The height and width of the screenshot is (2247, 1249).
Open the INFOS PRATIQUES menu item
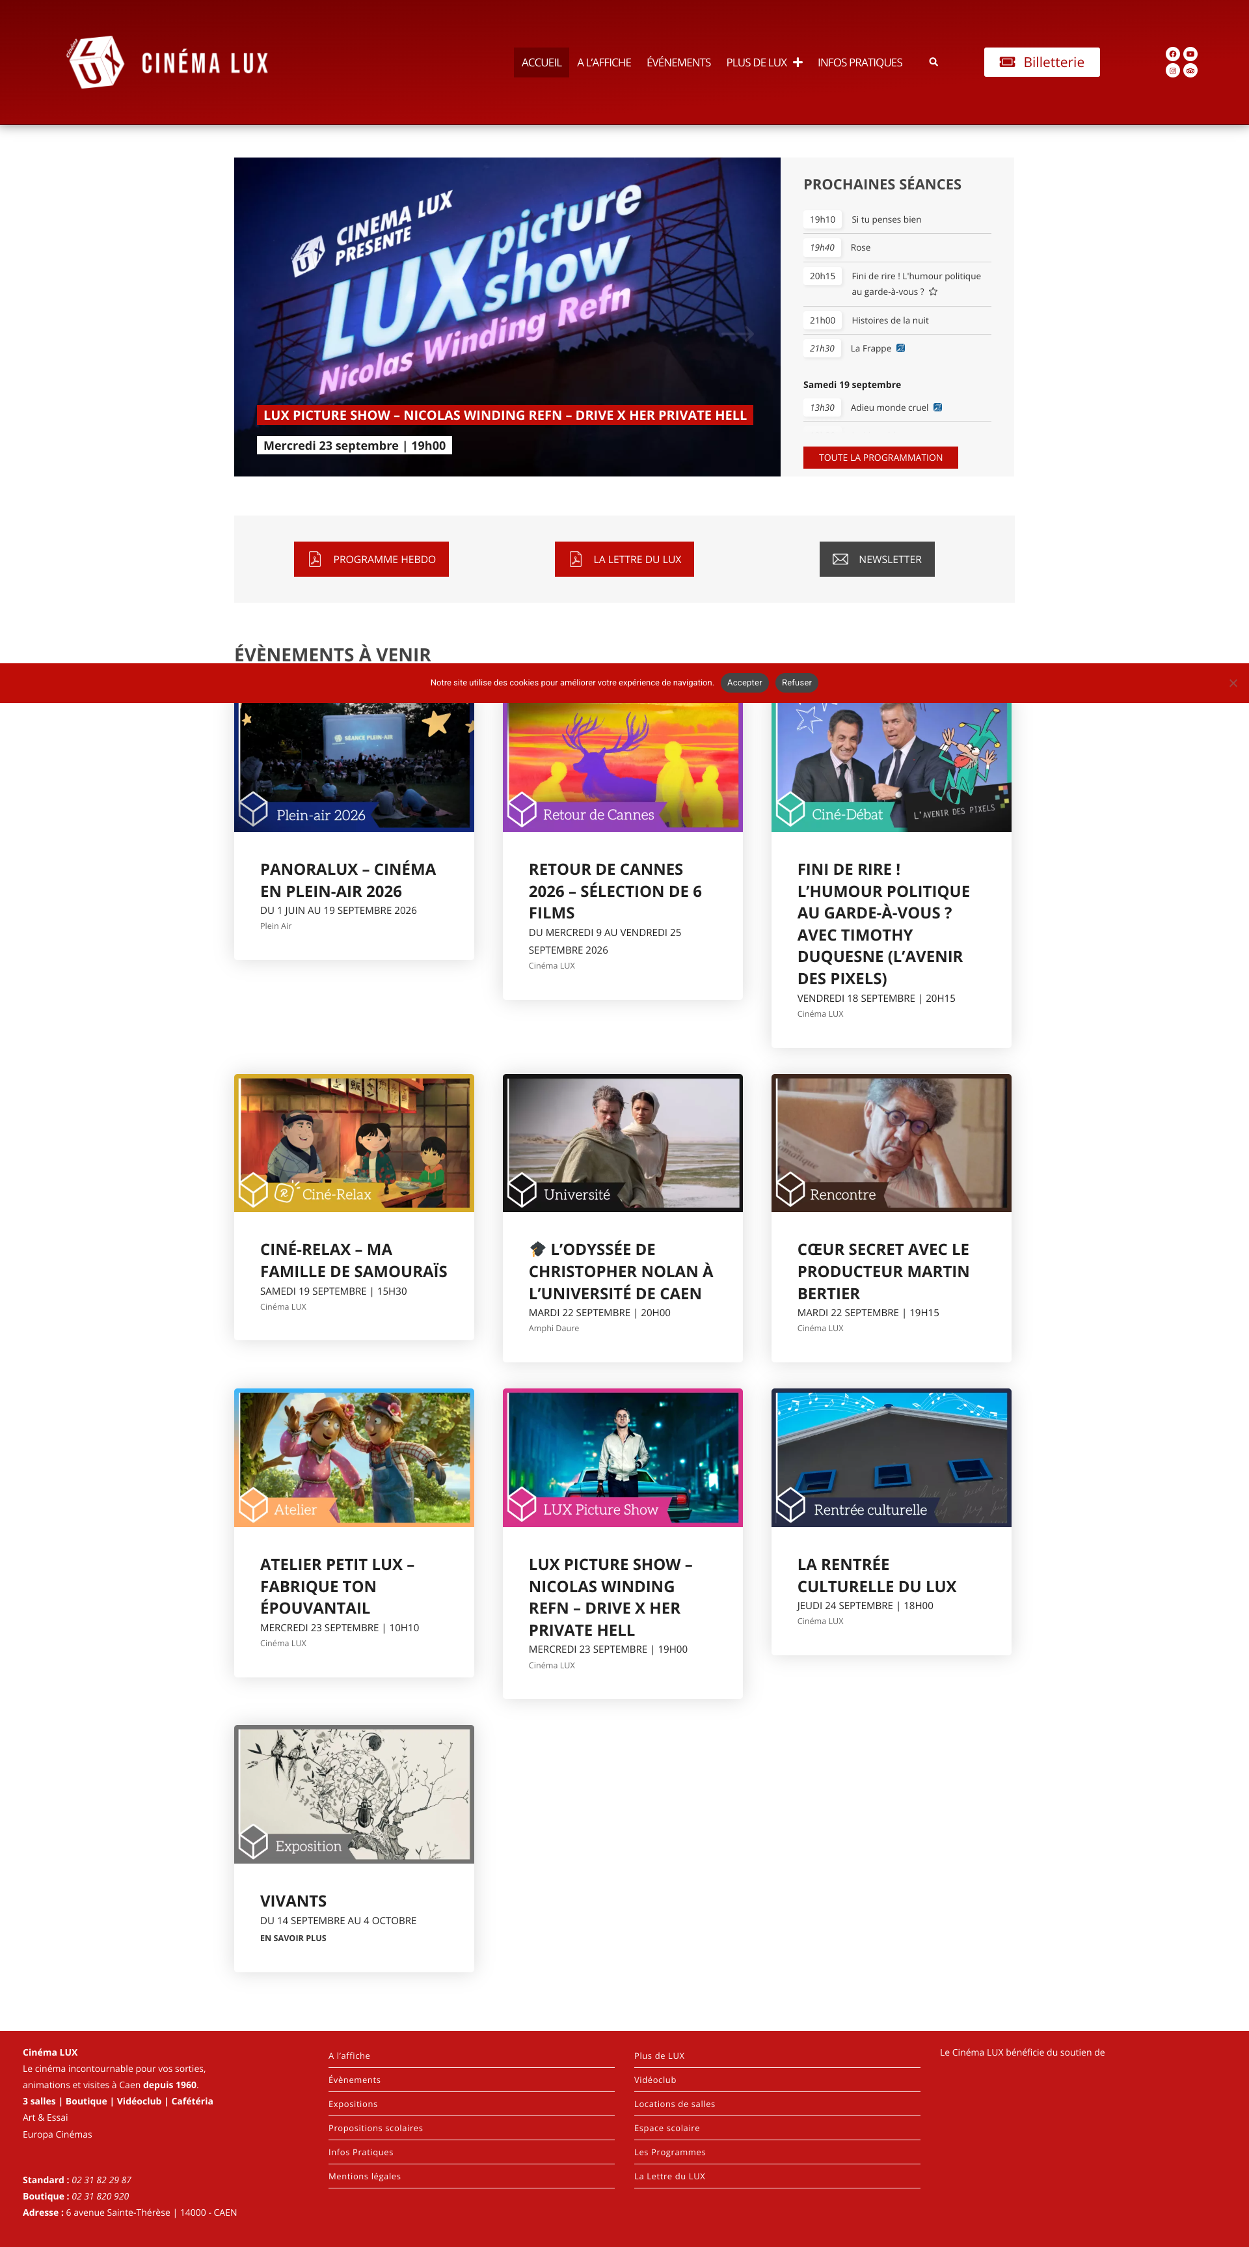tap(860, 62)
